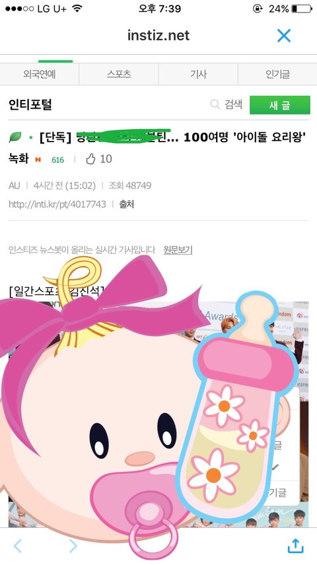Open the 인기글 tab

click(278, 74)
